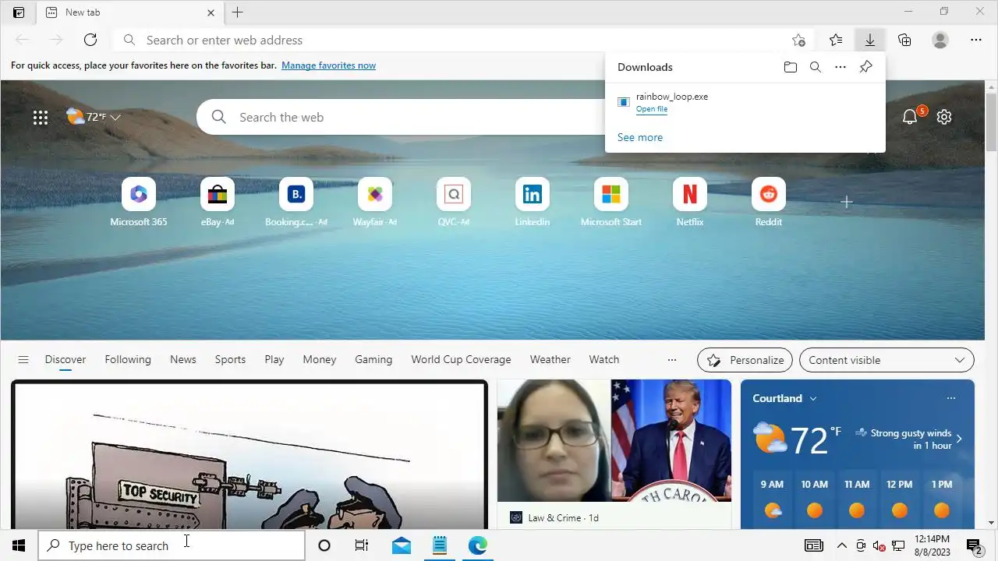Open Mail app from taskbar
Viewport: 998px width, 561px height.
402,545
